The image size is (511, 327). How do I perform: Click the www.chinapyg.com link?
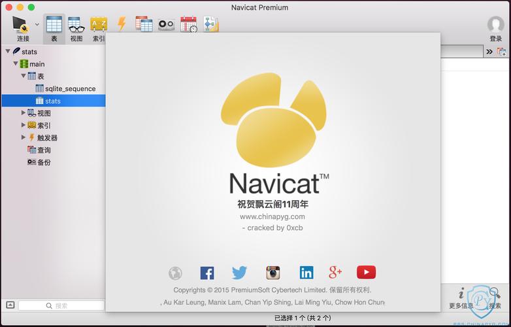[272, 216]
